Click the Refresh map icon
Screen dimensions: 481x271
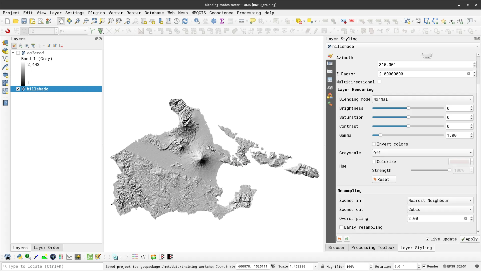pos(185,21)
